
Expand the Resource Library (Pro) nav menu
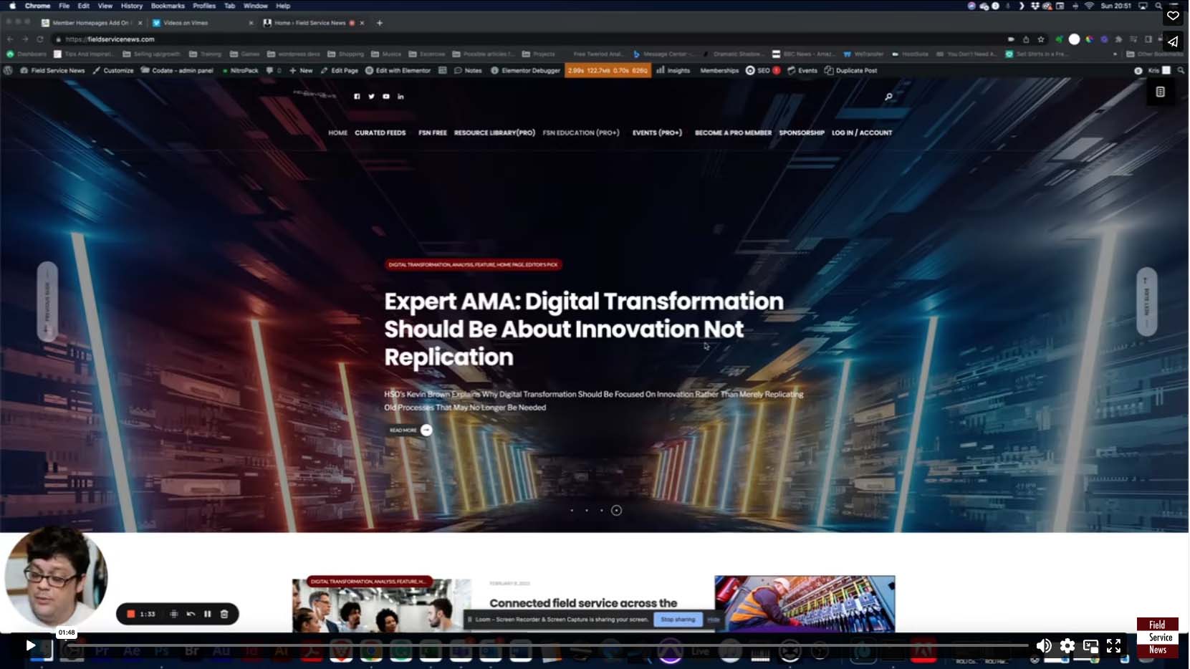point(494,133)
